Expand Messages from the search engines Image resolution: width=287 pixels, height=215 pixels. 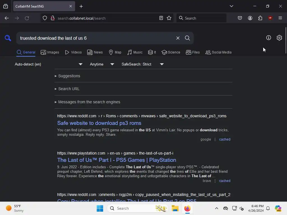87,102
